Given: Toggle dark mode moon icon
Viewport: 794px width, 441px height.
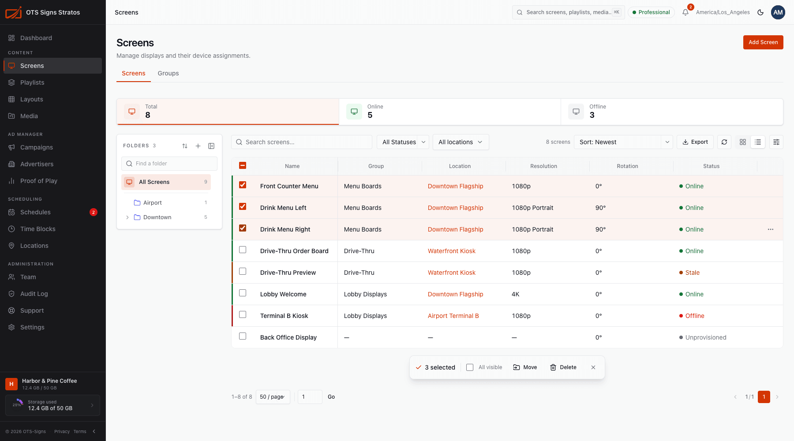Looking at the screenshot, I should pos(760,12).
